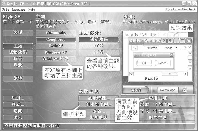198x131 pixels.
Task: Click the minimize icon in Active Window preview
Action: point(176,41)
